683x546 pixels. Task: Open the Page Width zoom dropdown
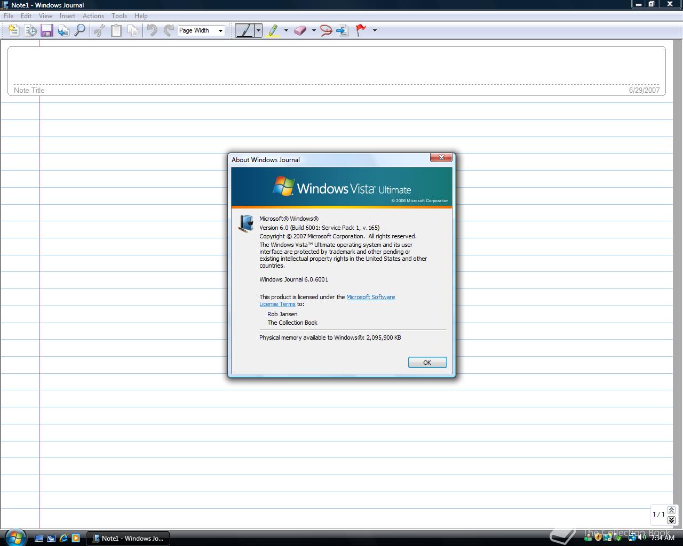[220, 30]
